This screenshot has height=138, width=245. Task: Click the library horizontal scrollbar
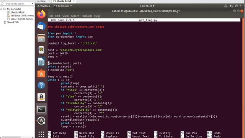[11, 137]
